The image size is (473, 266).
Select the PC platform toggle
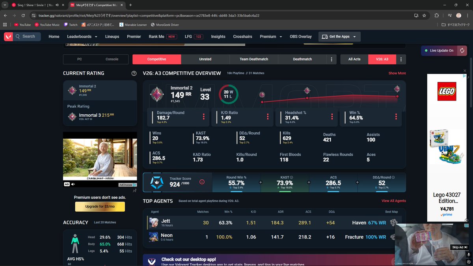pos(80,59)
